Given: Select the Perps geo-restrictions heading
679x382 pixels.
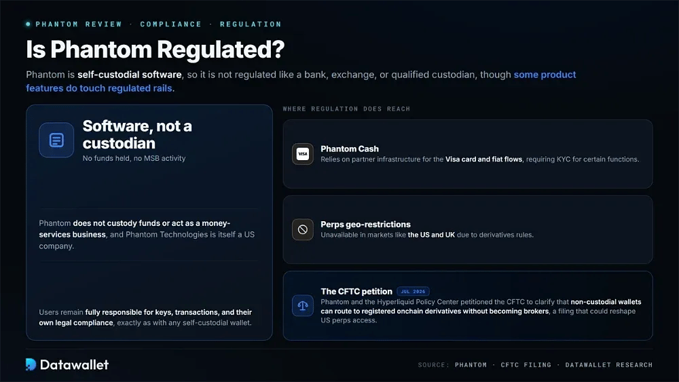Looking at the screenshot, I should click(x=365, y=225).
